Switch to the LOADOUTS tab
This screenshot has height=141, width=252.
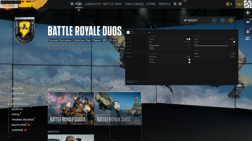93,4
